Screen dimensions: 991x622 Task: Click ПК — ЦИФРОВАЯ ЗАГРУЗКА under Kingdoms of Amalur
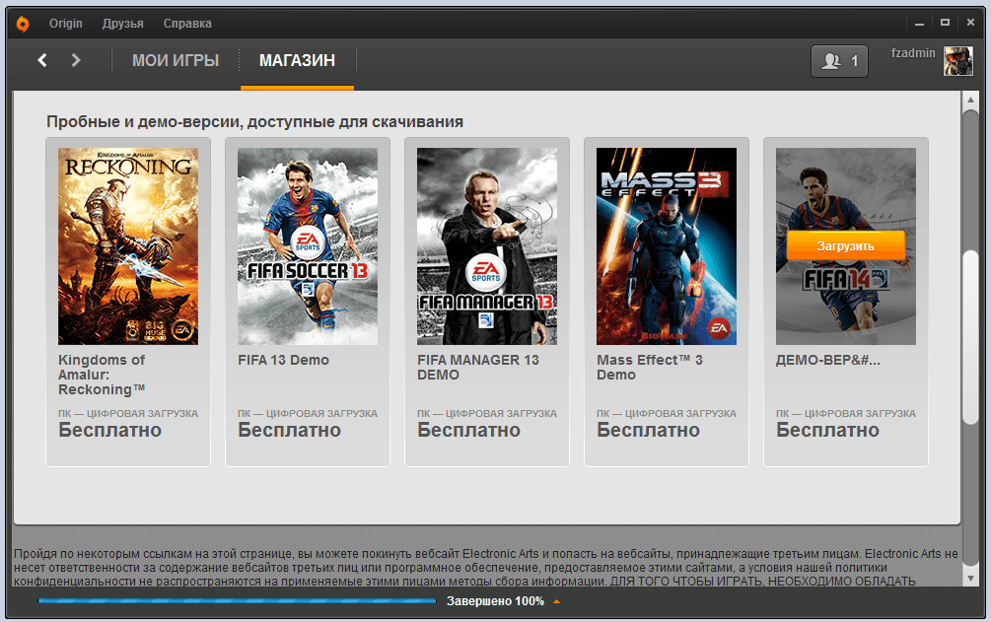click(128, 413)
